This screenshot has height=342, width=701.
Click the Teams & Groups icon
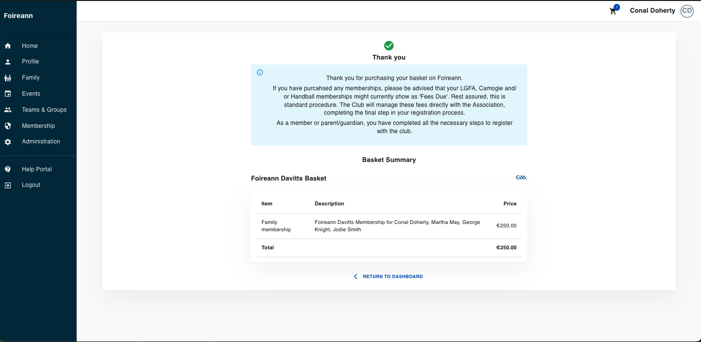(x=8, y=110)
